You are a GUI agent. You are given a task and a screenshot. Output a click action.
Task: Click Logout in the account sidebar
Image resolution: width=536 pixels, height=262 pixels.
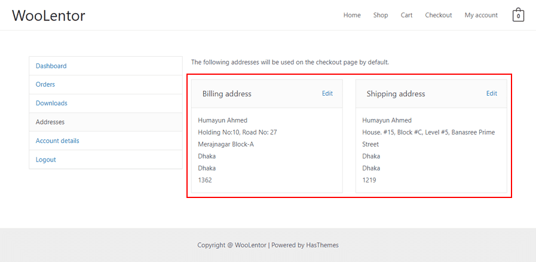pyautogui.click(x=46, y=160)
